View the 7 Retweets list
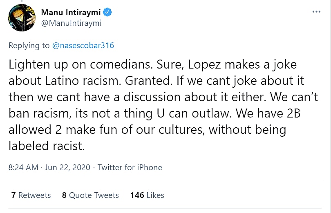The width and height of the screenshot is (331, 213). [31, 195]
